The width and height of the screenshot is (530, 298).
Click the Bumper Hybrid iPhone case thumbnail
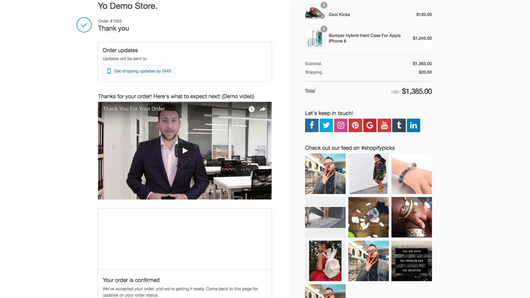(315, 38)
